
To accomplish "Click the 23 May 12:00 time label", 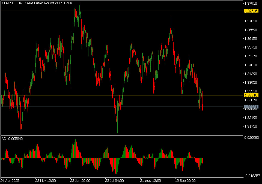I will [46, 180].
